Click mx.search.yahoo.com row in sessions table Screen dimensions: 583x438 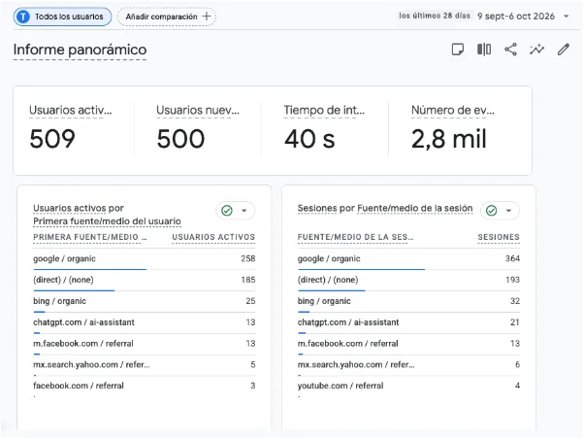click(x=408, y=365)
